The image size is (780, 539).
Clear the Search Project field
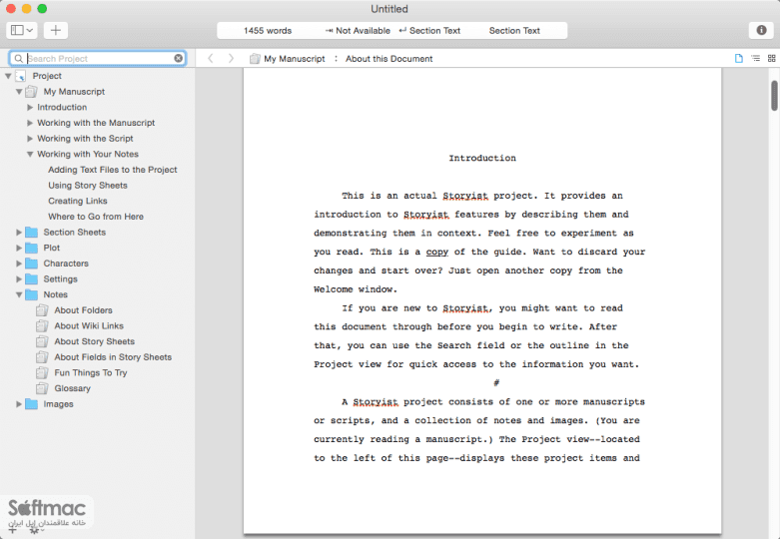178,58
